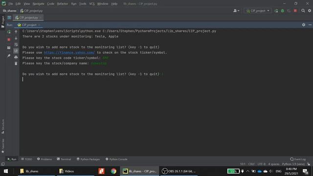Toggle tool window quick-access corner icon

[x=3, y=164]
